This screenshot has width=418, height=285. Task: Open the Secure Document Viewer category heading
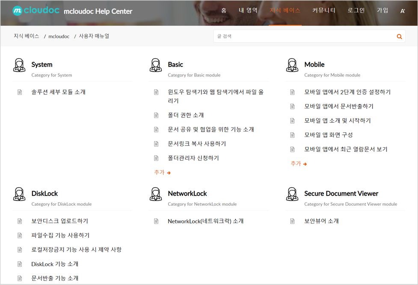tap(341, 194)
